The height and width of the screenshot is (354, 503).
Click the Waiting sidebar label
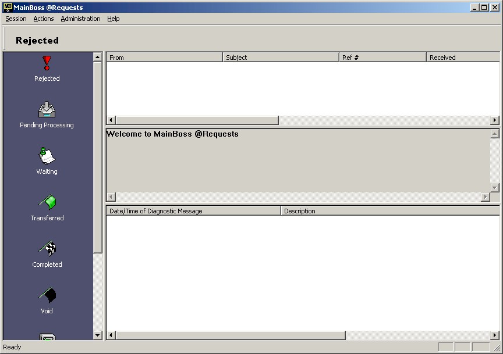tap(47, 171)
